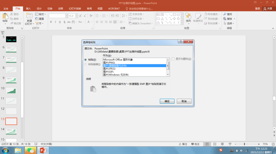276x154 pixels.
Task: Collapse the ribbon with the arrow
Action: click(273, 28)
